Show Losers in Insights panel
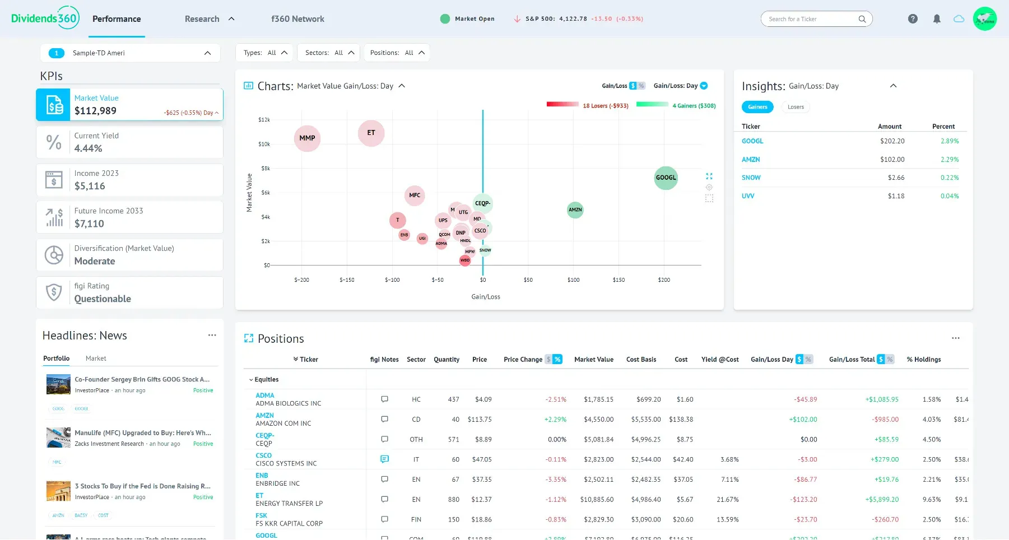Screen dimensions: 1009x540 tap(796, 107)
